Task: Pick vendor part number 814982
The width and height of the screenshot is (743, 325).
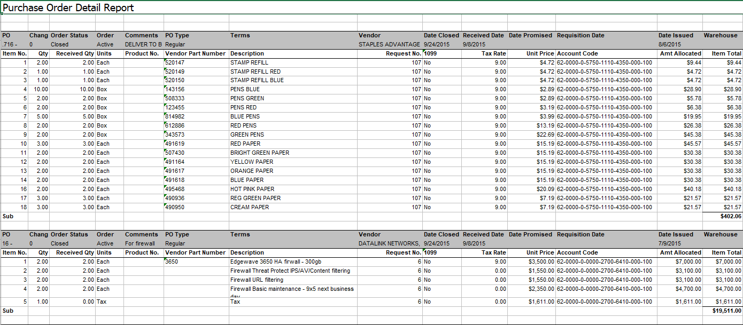Action: click(196, 117)
